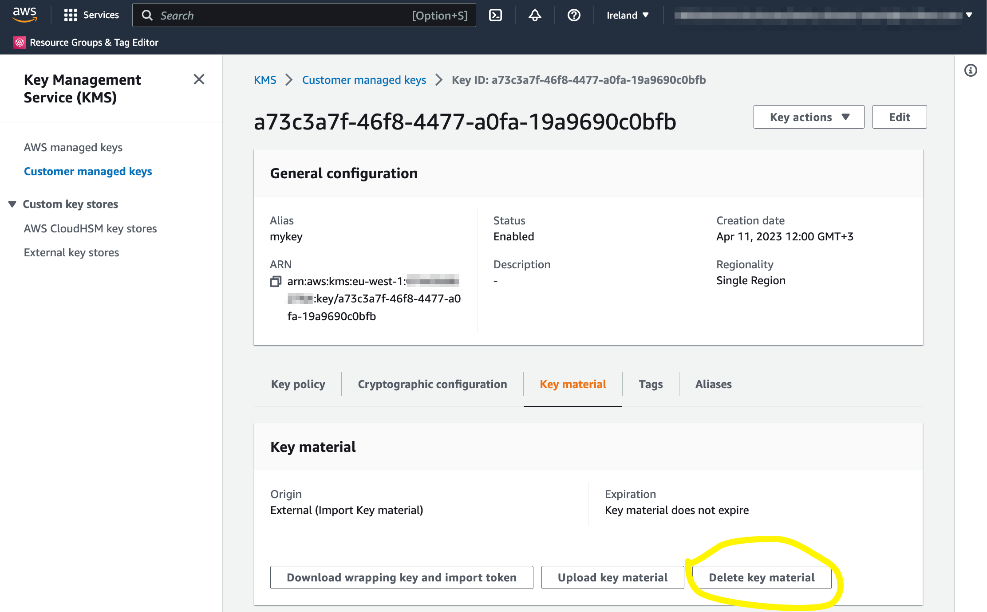The width and height of the screenshot is (987, 612).
Task: Copy the ARN with copy icon
Action: tap(276, 281)
